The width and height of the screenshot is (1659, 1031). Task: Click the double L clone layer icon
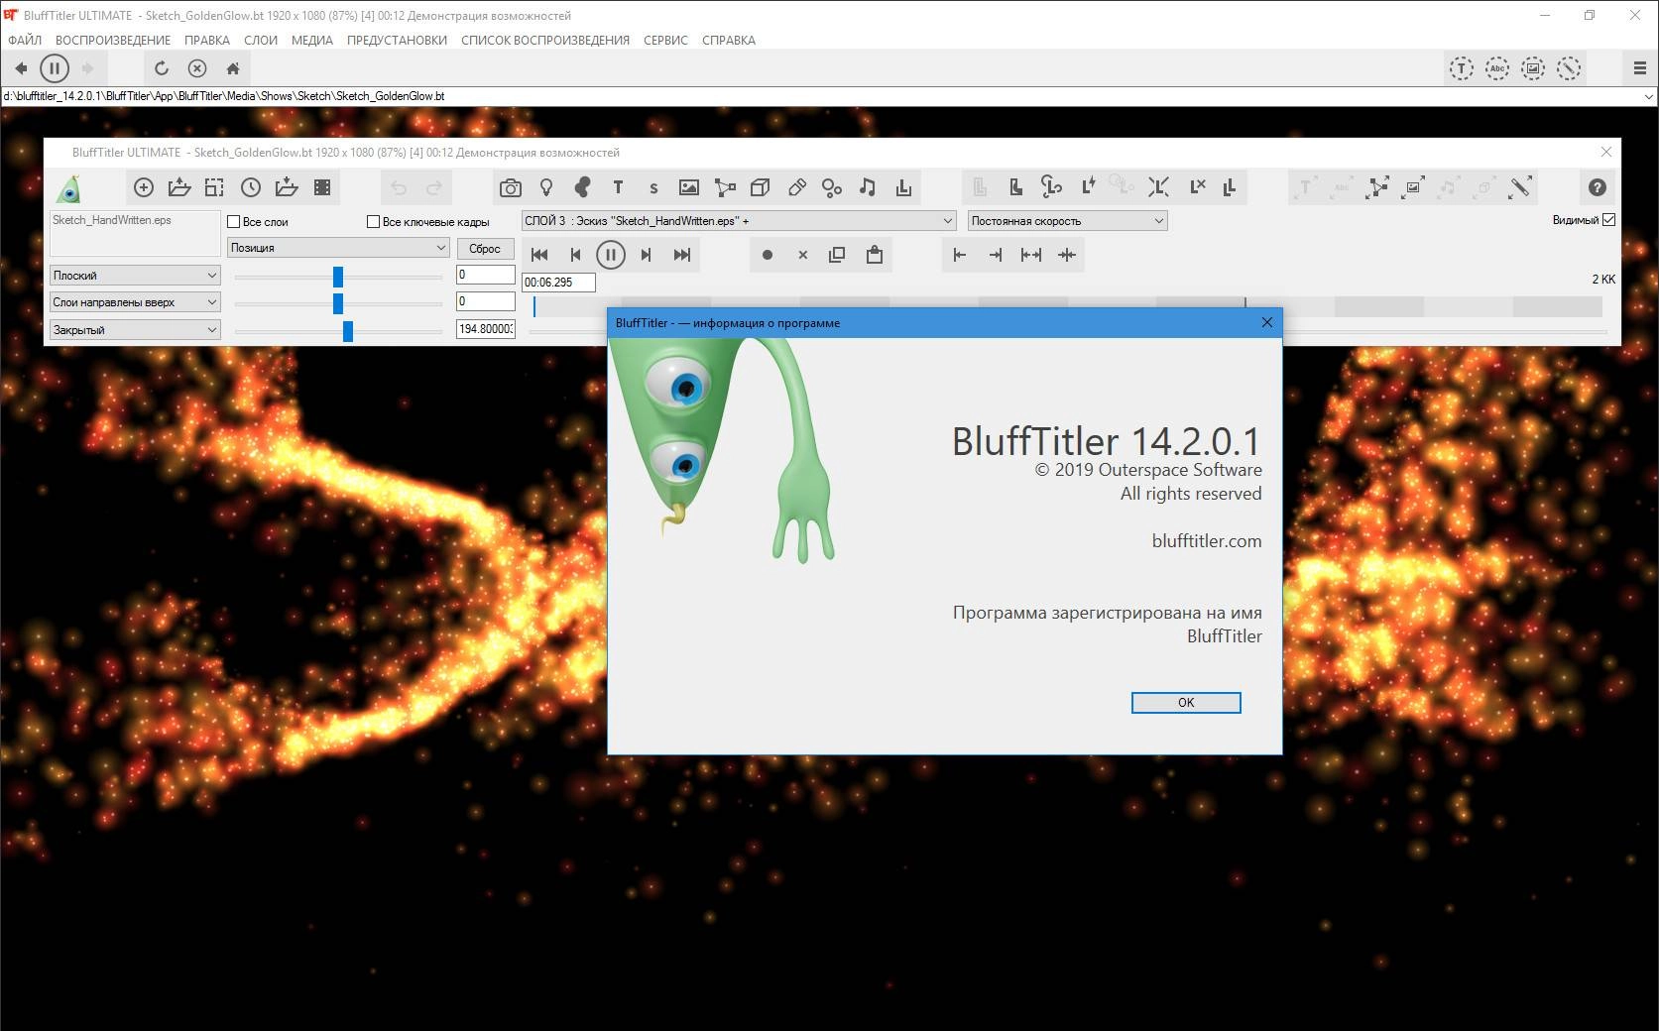point(1230,186)
